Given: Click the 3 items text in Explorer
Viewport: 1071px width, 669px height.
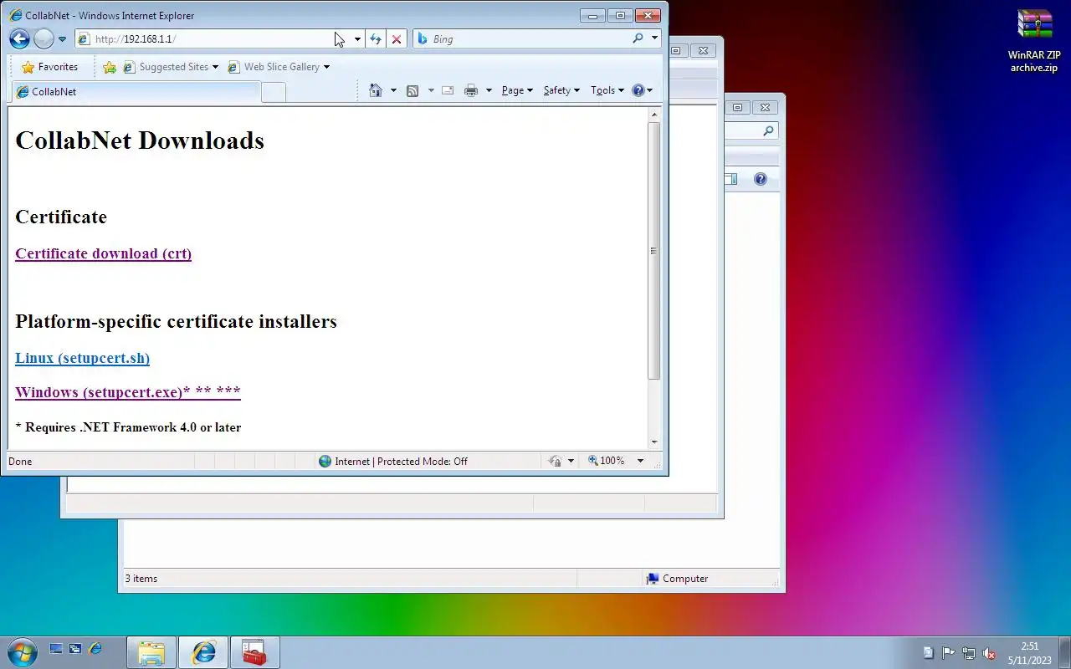Looking at the screenshot, I should click(x=141, y=579).
